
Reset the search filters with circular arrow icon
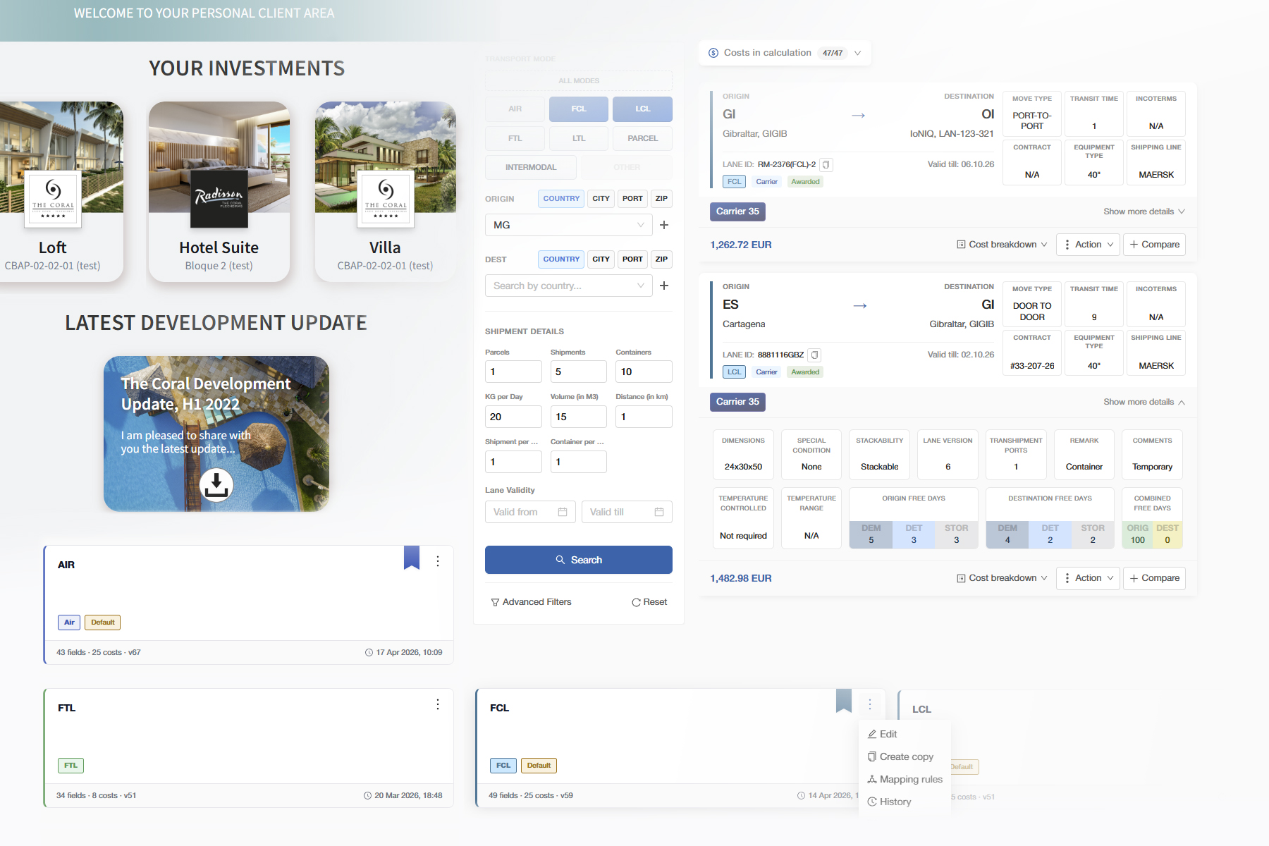pyautogui.click(x=637, y=601)
